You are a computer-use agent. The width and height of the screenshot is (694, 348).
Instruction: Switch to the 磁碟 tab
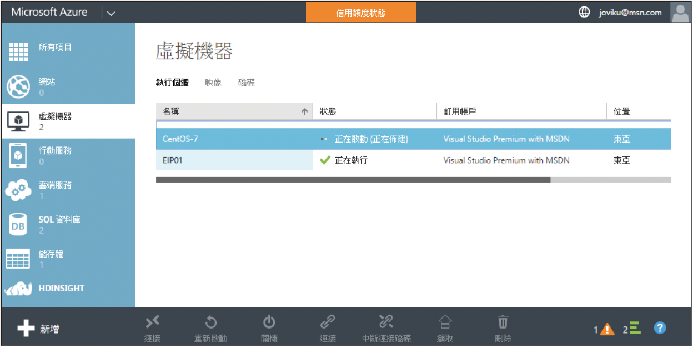pos(246,82)
